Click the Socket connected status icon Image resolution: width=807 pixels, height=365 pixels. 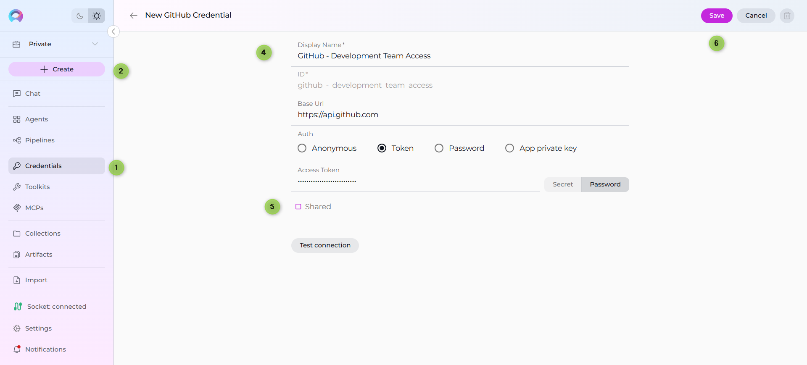coord(18,307)
